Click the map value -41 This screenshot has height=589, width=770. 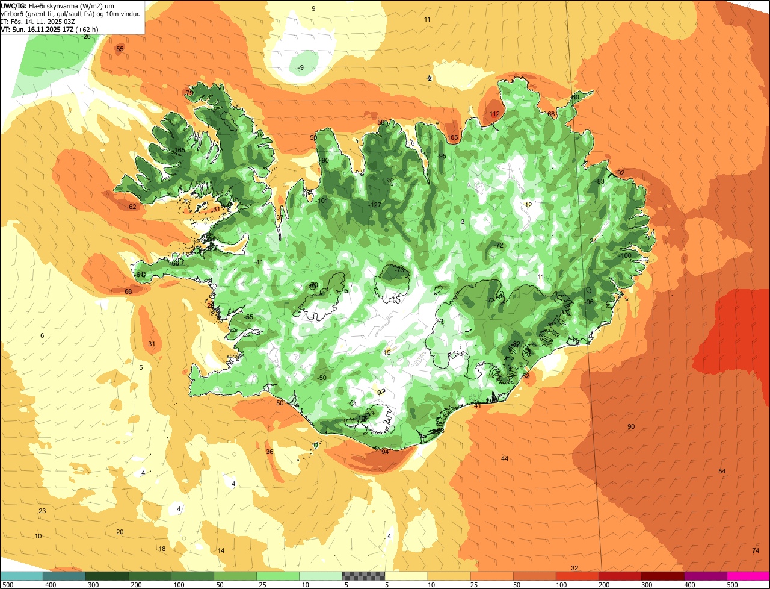point(258,262)
